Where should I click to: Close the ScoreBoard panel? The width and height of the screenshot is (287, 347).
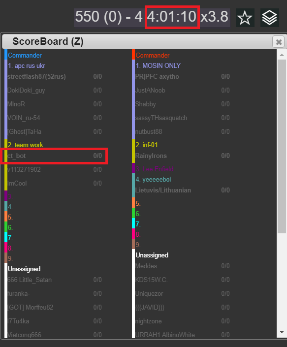279,42
